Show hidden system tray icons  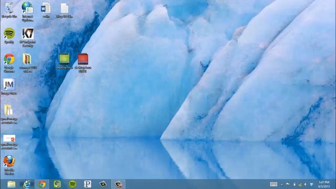(x=282, y=184)
